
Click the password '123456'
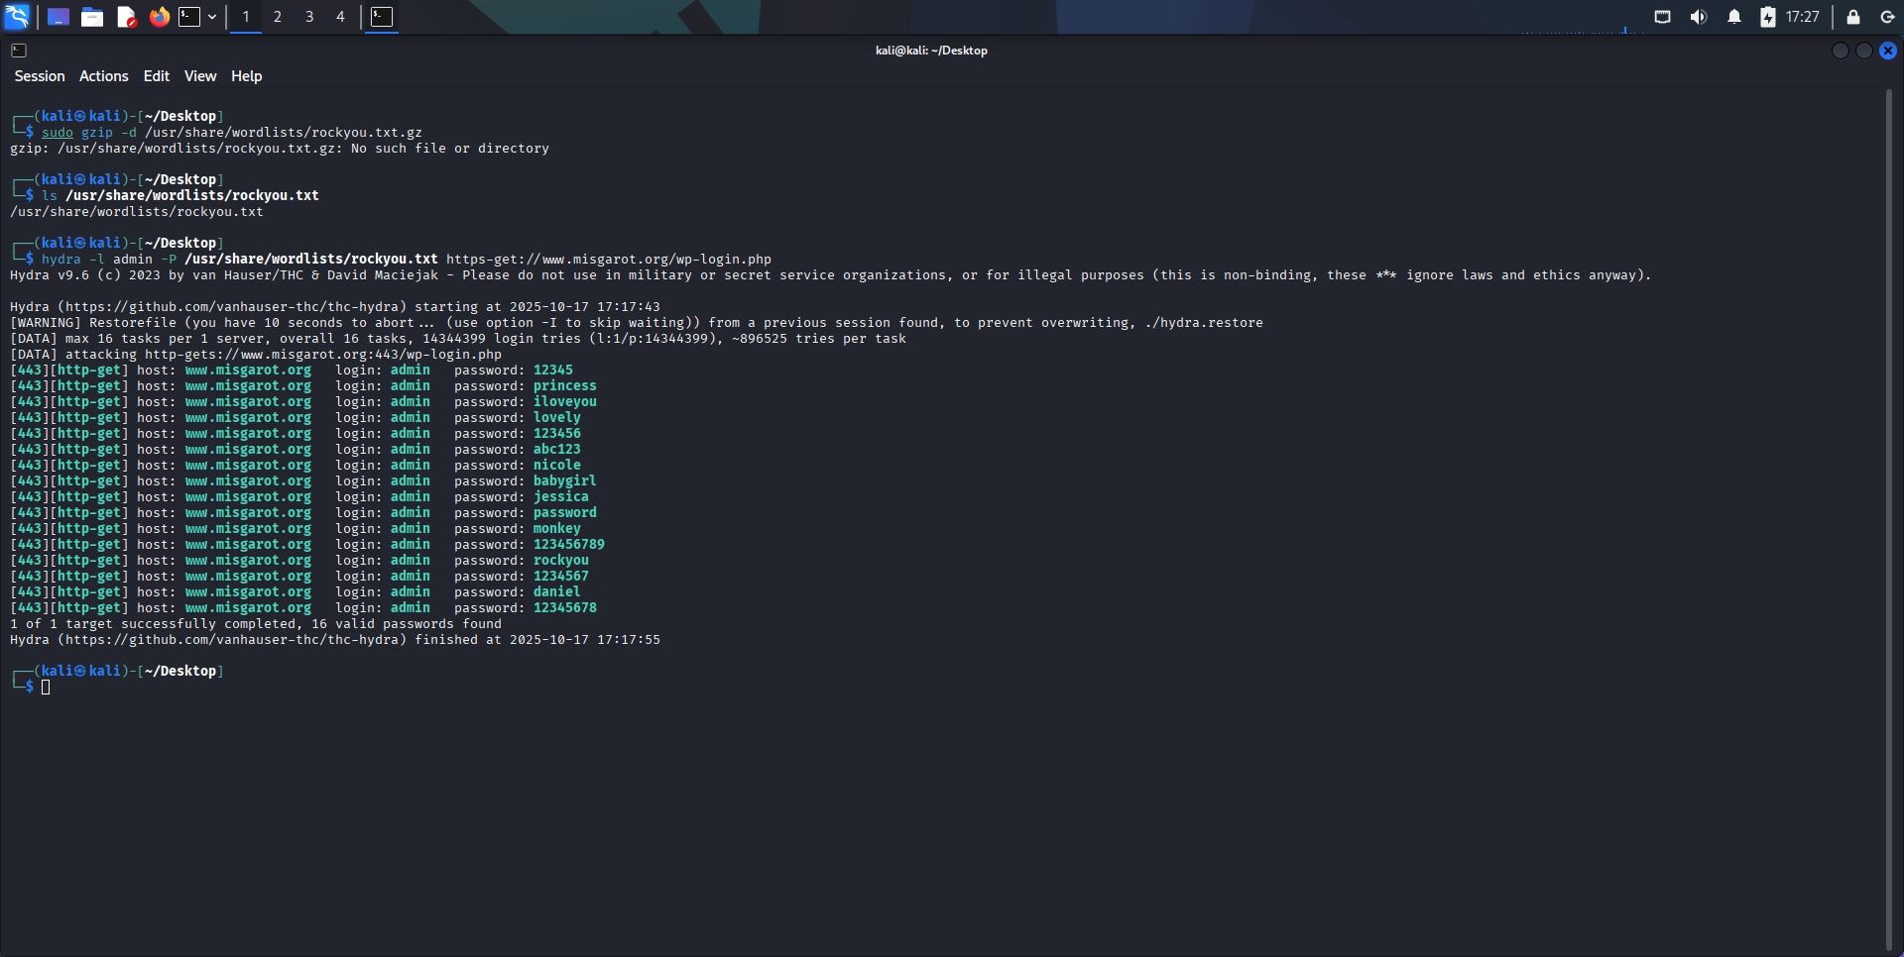pos(557,434)
